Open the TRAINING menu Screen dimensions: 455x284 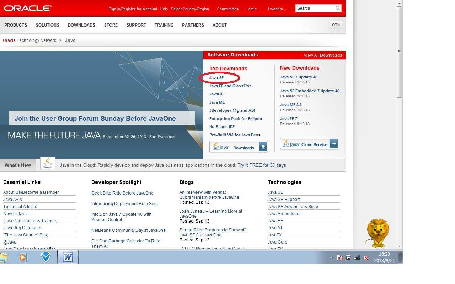tap(164, 25)
